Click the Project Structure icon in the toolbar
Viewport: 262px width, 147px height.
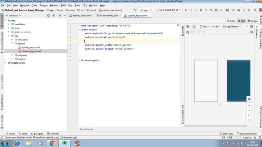click(x=228, y=10)
